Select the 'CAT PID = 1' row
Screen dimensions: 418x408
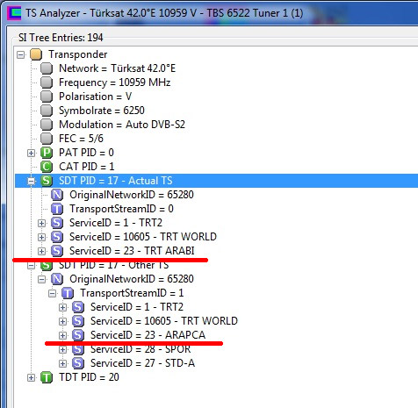coord(87,167)
